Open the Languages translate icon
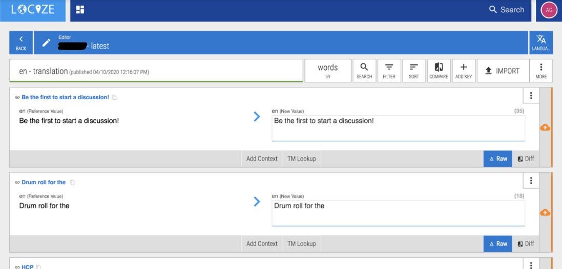Viewport: 562px width, 269px height. (541, 42)
